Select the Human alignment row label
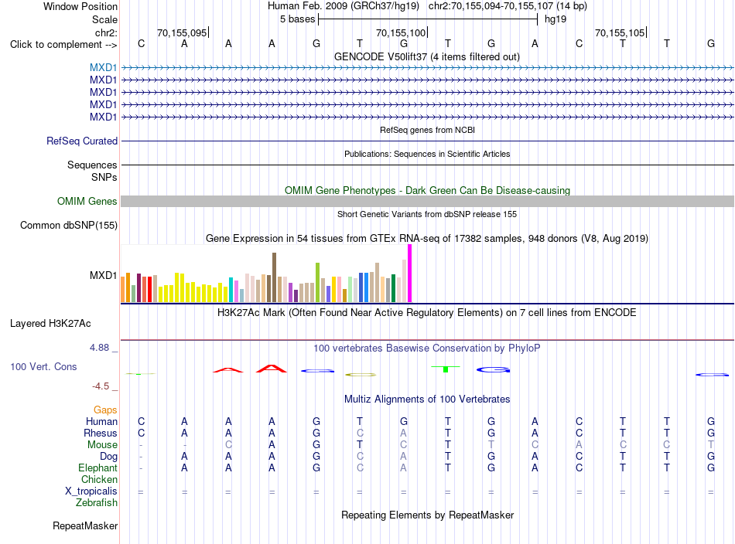 click(x=101, y=421)
